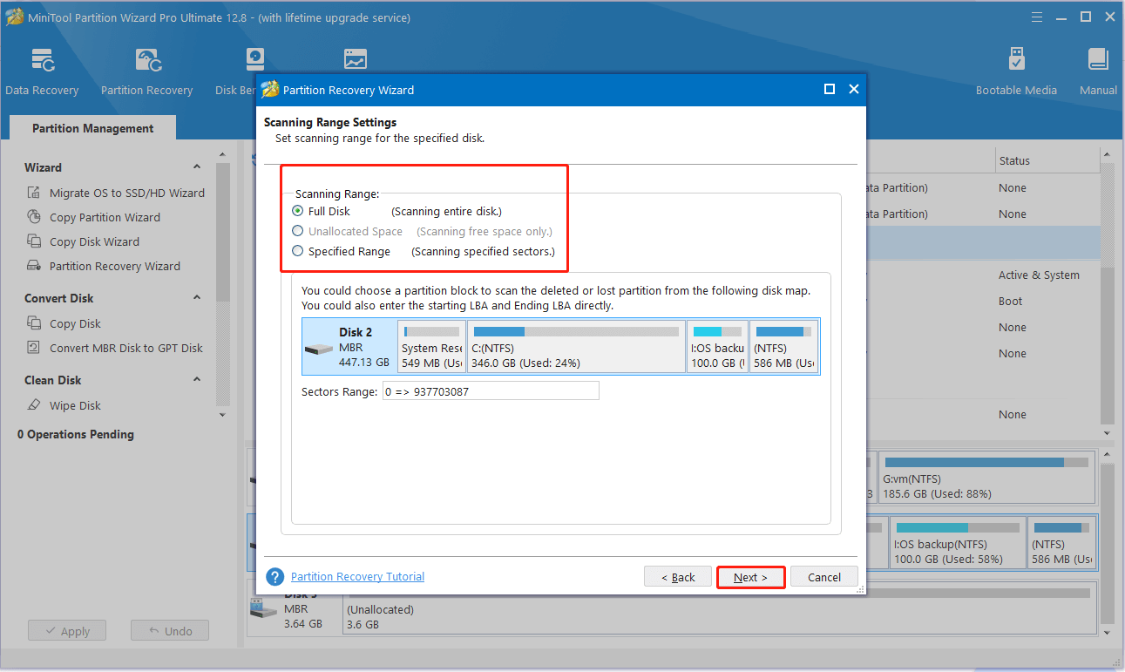Click the Undo button
Image resolution: width=1125 pixels, height=672 pixels.
169,631
